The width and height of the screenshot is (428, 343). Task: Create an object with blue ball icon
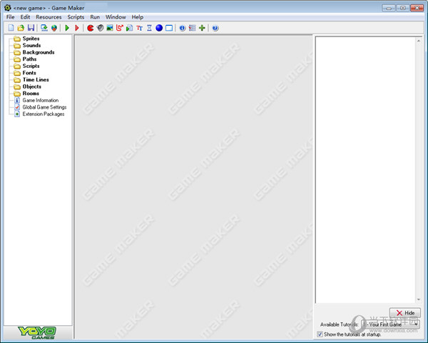tap(159, 28)
